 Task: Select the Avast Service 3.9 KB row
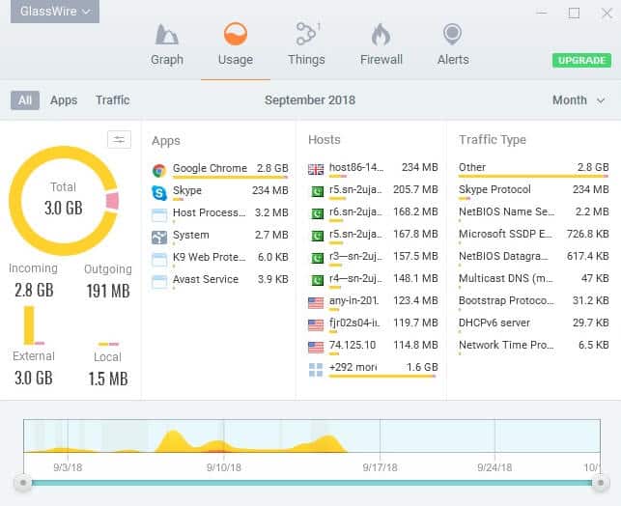point(220,281)
